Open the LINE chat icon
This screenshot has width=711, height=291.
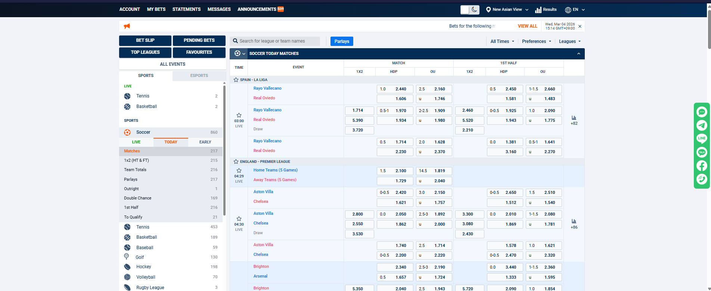click(702, 139)
